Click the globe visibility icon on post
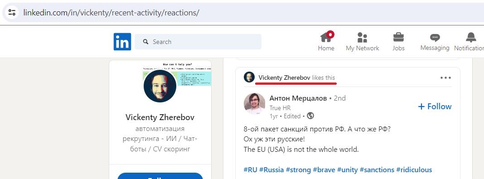This screenshot has width=484, height=179. (310, 116)
